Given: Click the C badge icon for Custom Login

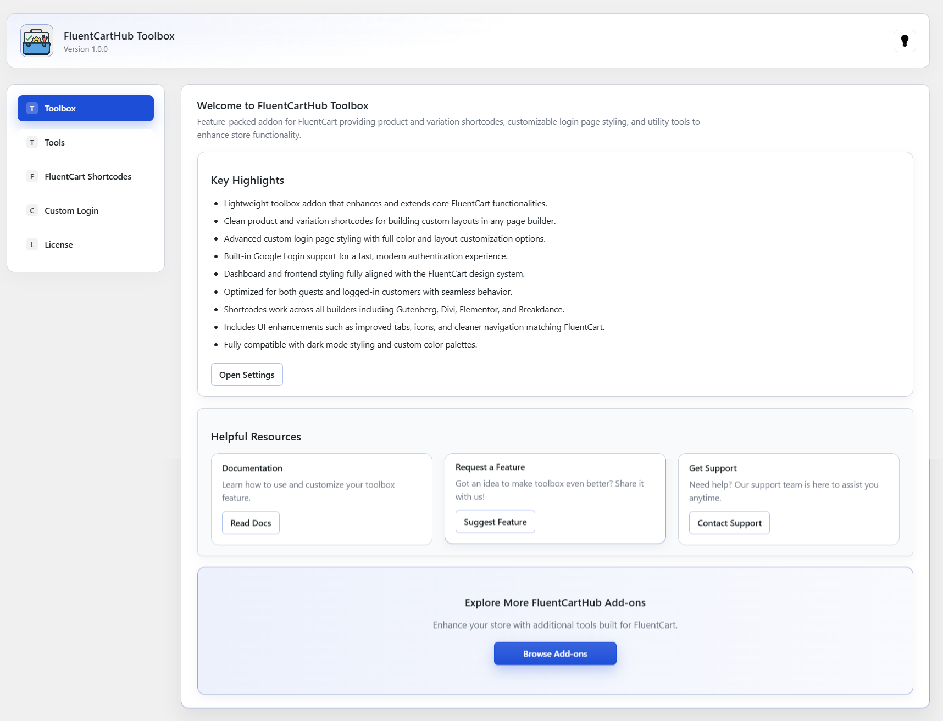Looking at the screenshot, I should [32, 210].
